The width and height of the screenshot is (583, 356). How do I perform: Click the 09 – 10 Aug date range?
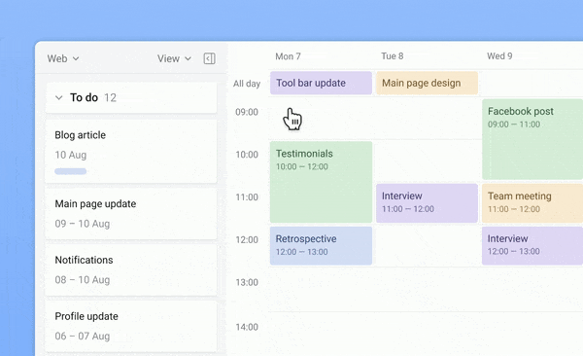click(x=83, y=224)
